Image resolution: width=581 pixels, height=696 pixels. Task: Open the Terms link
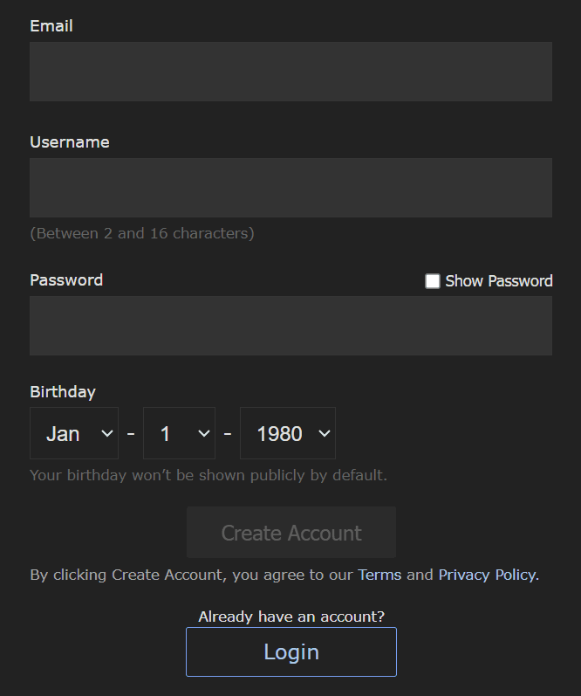tap(379, 575)
